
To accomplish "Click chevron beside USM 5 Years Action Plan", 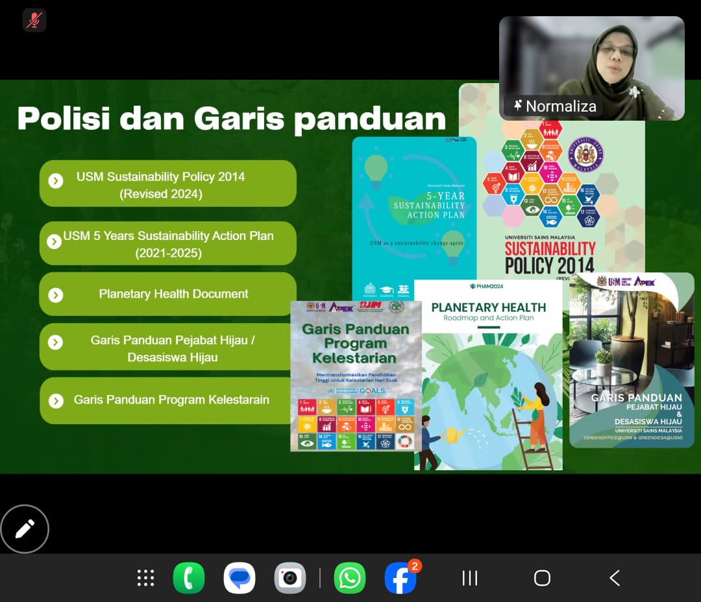I will [54, 241].
